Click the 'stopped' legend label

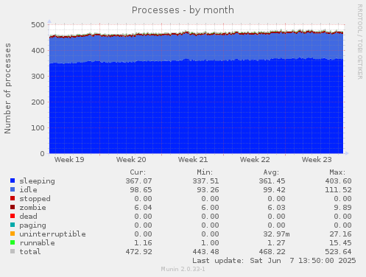coord(35,199)
